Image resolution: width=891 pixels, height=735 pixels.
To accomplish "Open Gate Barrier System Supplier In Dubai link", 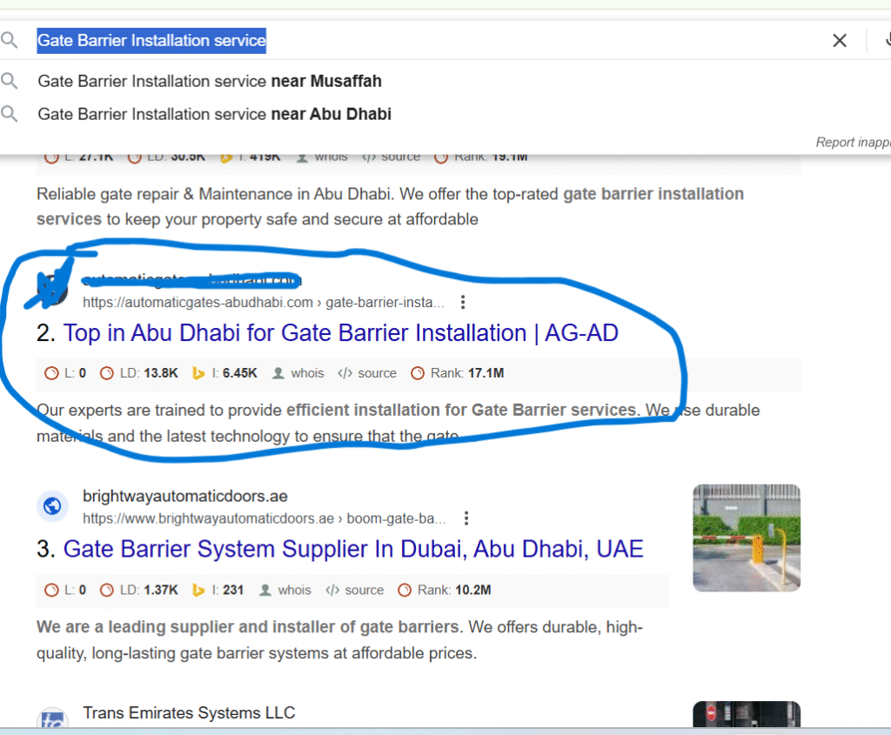I will [x=352, y=549].
